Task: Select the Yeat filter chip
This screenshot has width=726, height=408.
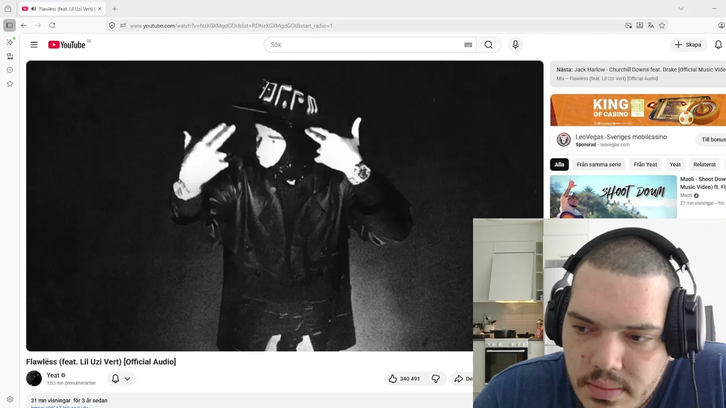Action: click(675, 164)
